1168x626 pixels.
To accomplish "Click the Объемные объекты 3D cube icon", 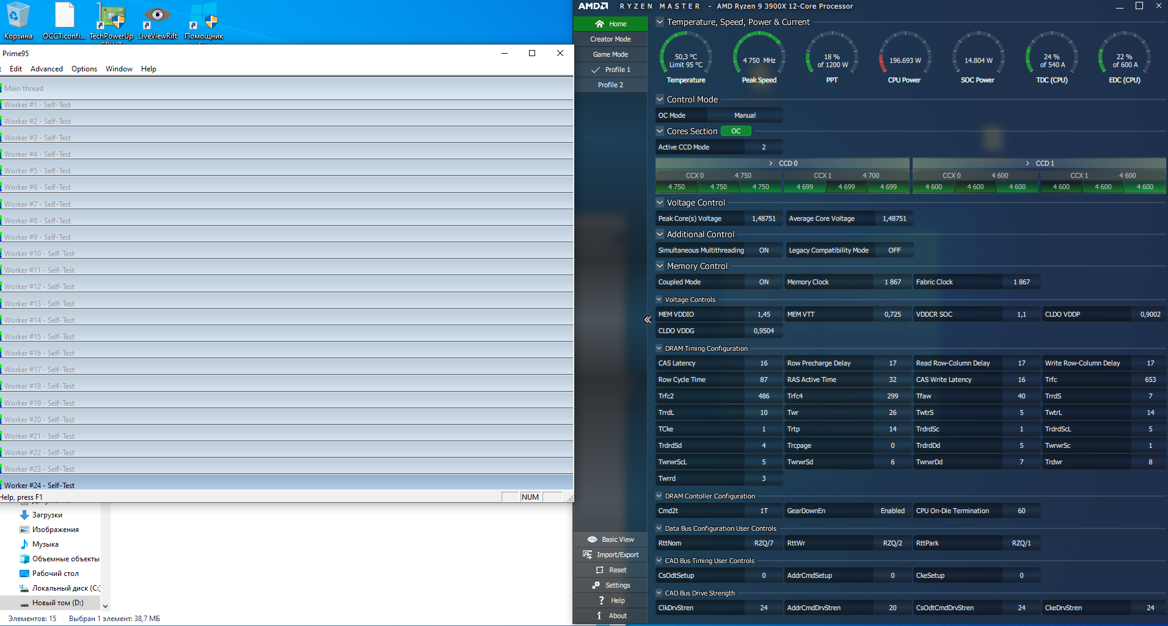I will point(24,559).
